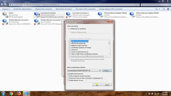Click the tray network status icon
The image size is (171, 96).
tap(155, 94)
